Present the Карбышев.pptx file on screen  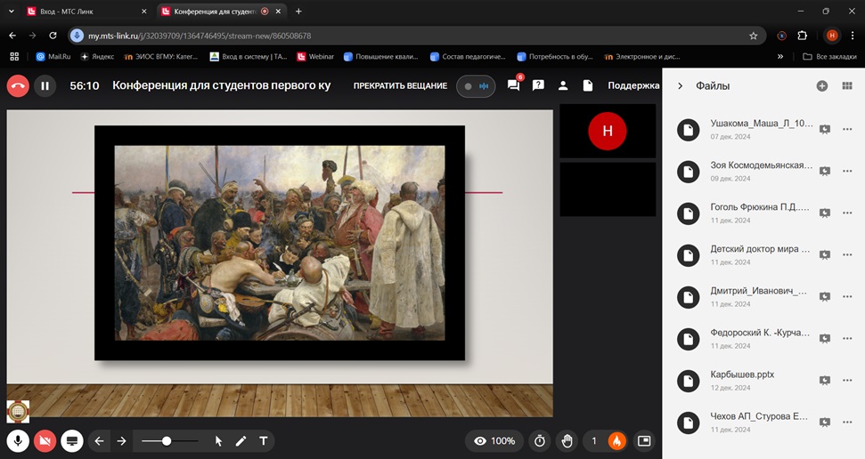coord(825,380)
